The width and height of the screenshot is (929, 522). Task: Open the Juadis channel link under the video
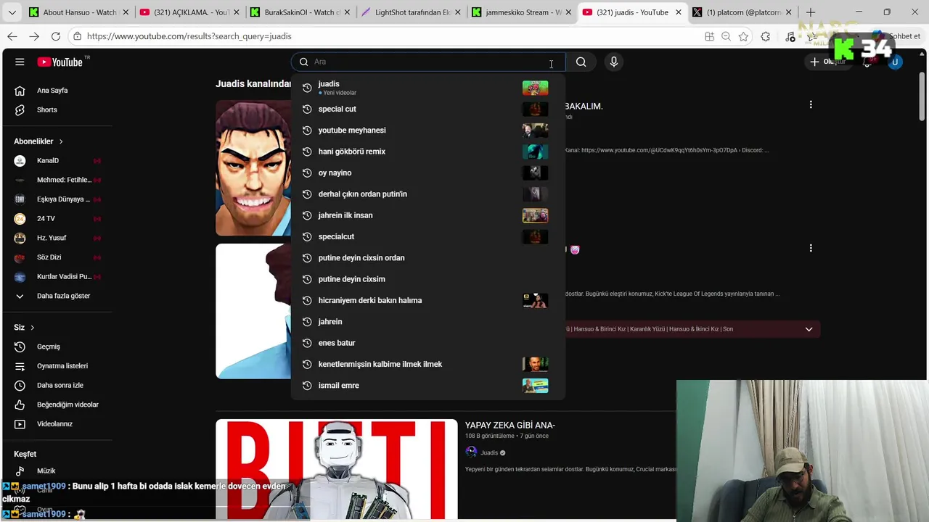tap(489, 452)
